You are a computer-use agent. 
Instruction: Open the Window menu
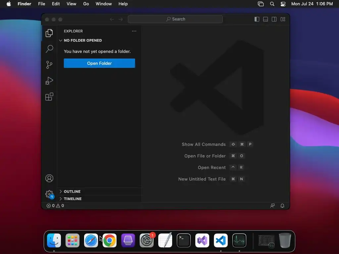click(104, 4)
